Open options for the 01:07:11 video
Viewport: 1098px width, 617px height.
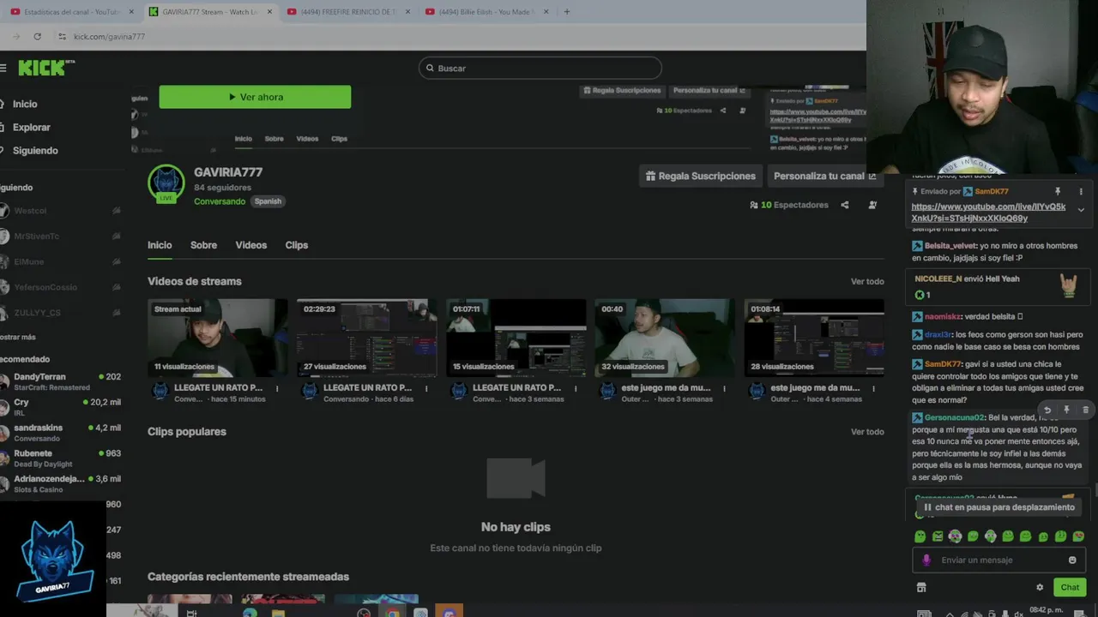(576, 388)
